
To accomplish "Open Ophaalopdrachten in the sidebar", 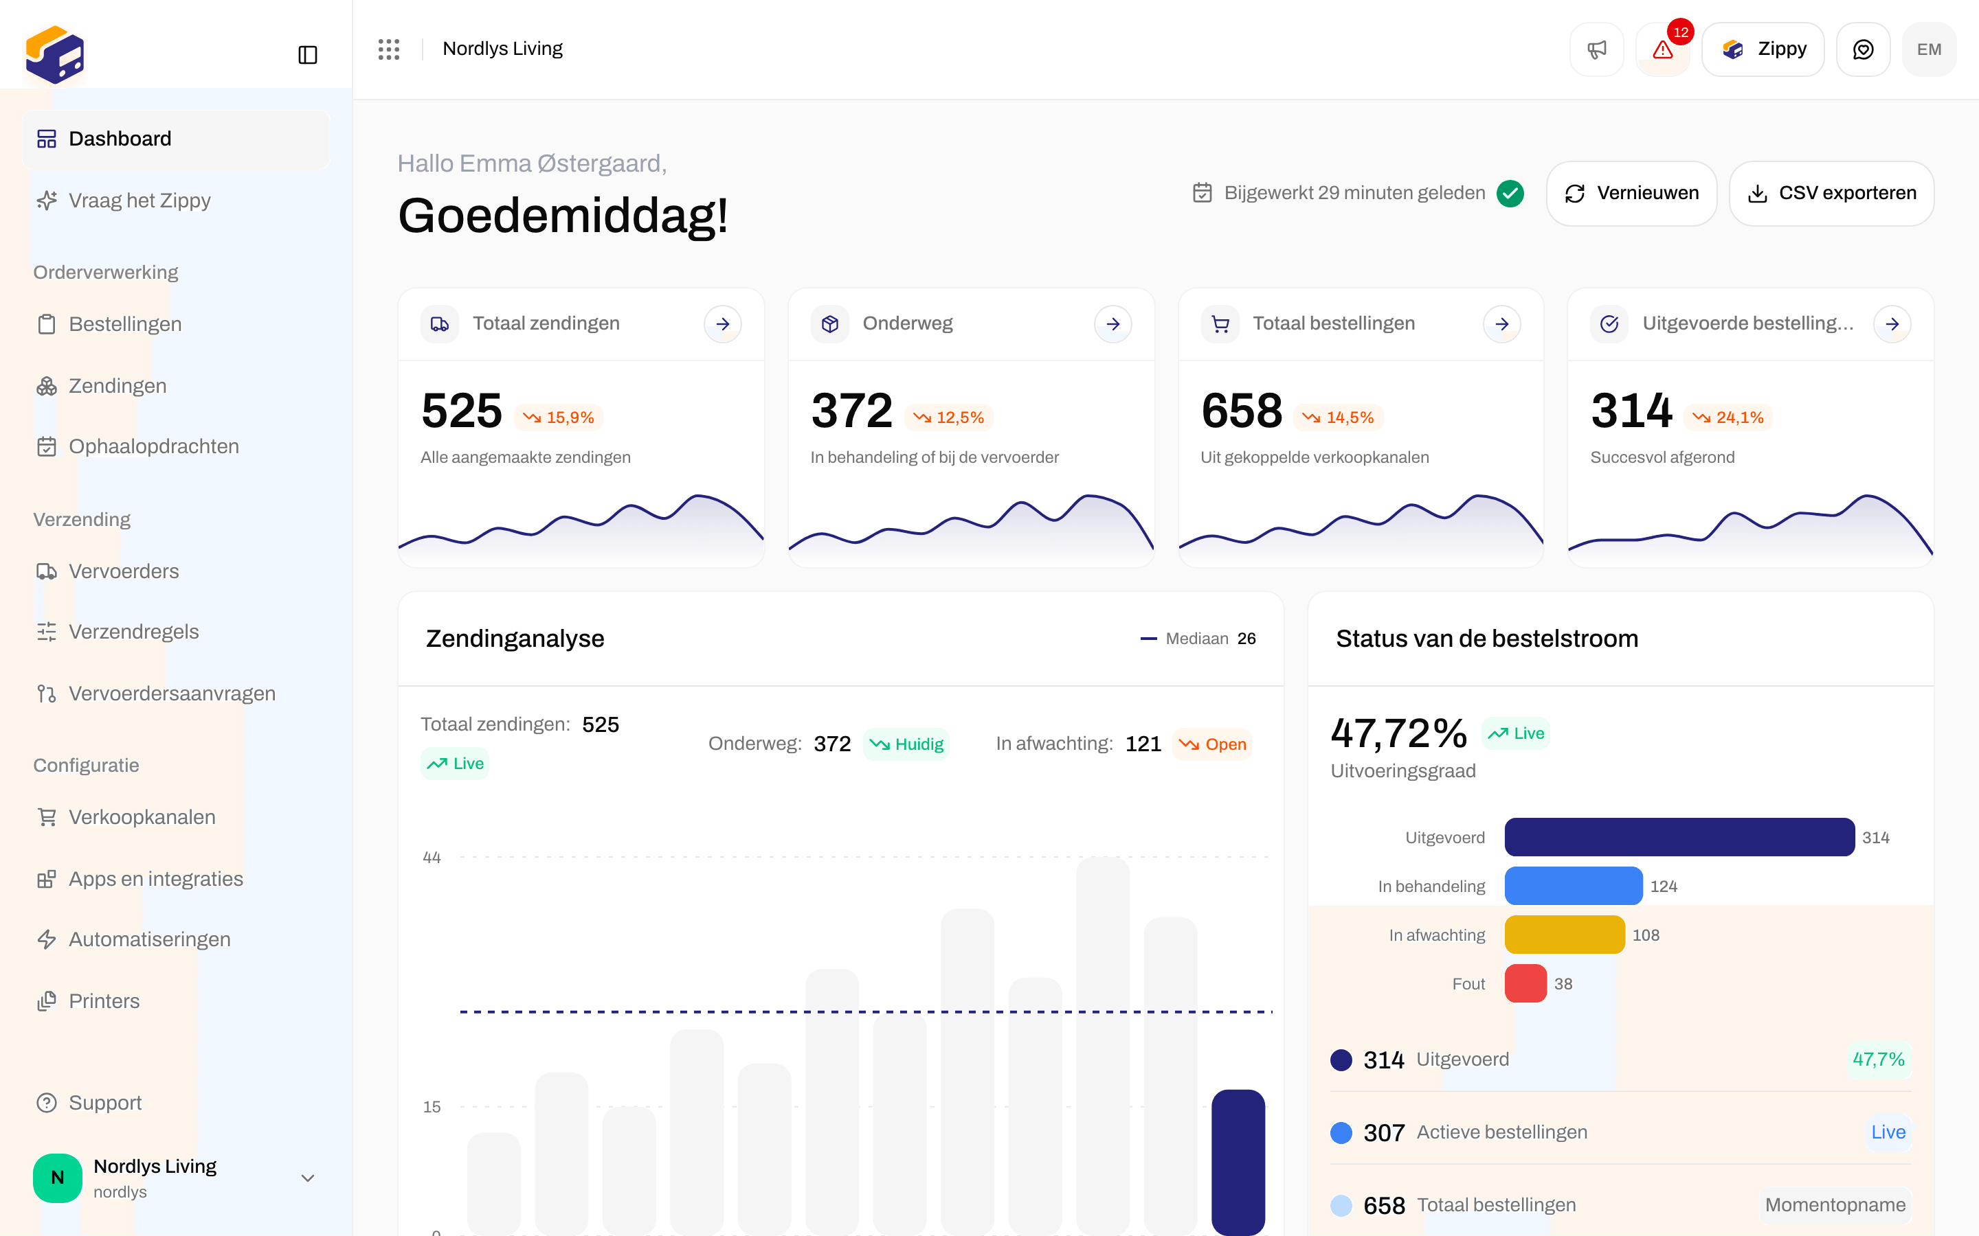I will pyautogui.click(x=177, y=446).
